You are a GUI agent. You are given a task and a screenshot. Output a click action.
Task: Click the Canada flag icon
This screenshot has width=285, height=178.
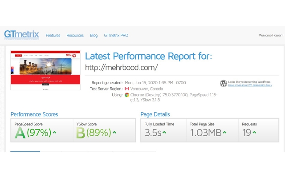click(x=127, y=89)
